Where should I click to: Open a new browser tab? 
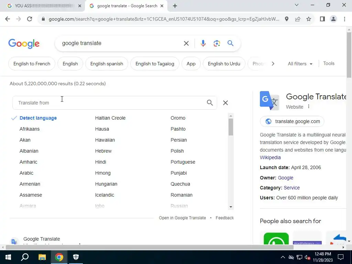175,6
